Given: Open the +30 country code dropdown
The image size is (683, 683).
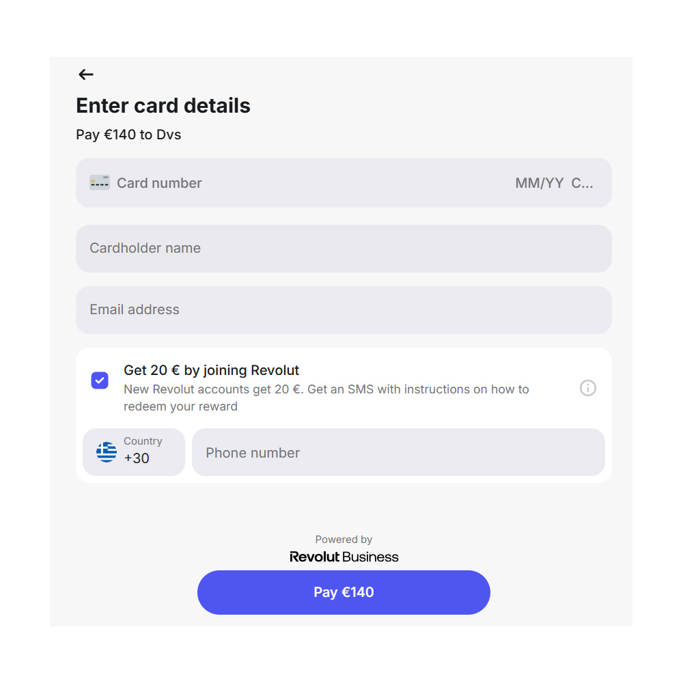Looking at the screenshot, I should (134, 452).
